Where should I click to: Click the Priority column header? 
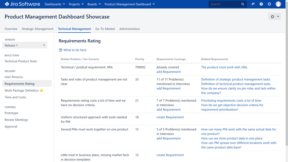(140, 59)
